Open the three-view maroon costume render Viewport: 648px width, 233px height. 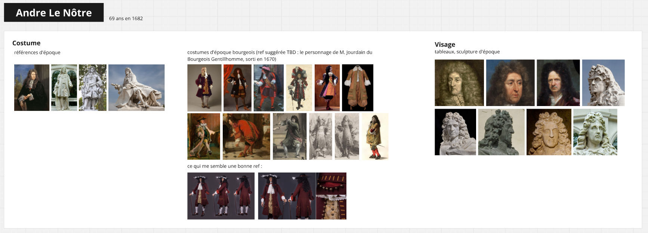221,196
